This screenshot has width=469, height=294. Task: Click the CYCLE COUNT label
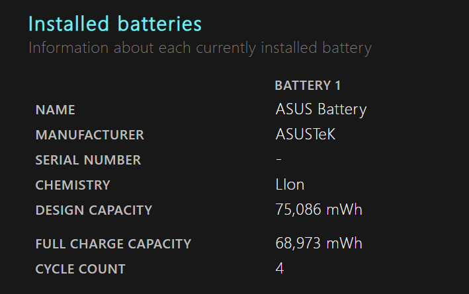[80, 269]
